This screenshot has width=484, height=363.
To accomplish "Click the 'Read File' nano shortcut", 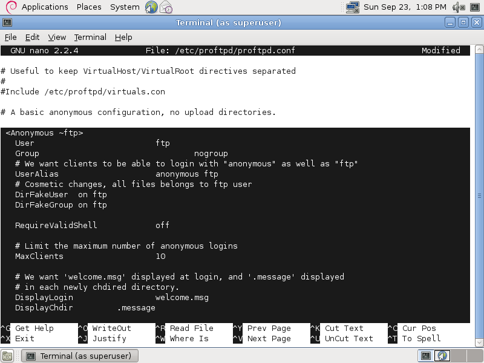I will pos(191,328).
